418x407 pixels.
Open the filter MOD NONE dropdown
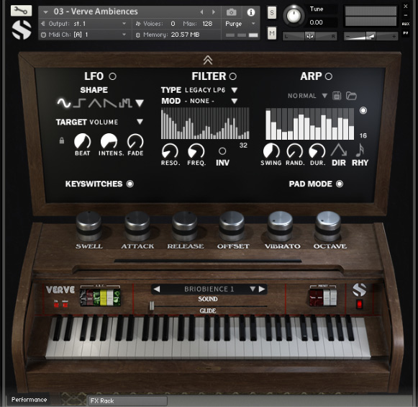tap(235, 101)
